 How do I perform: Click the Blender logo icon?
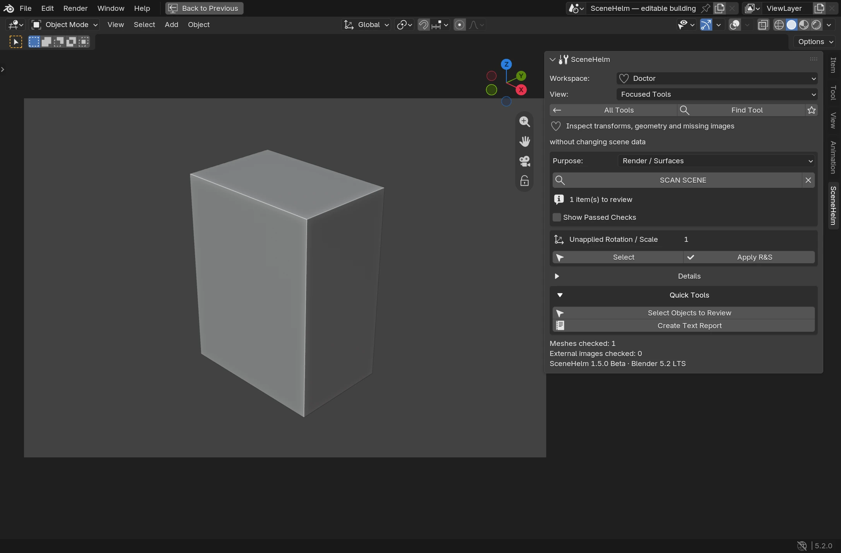coord(9,8)
